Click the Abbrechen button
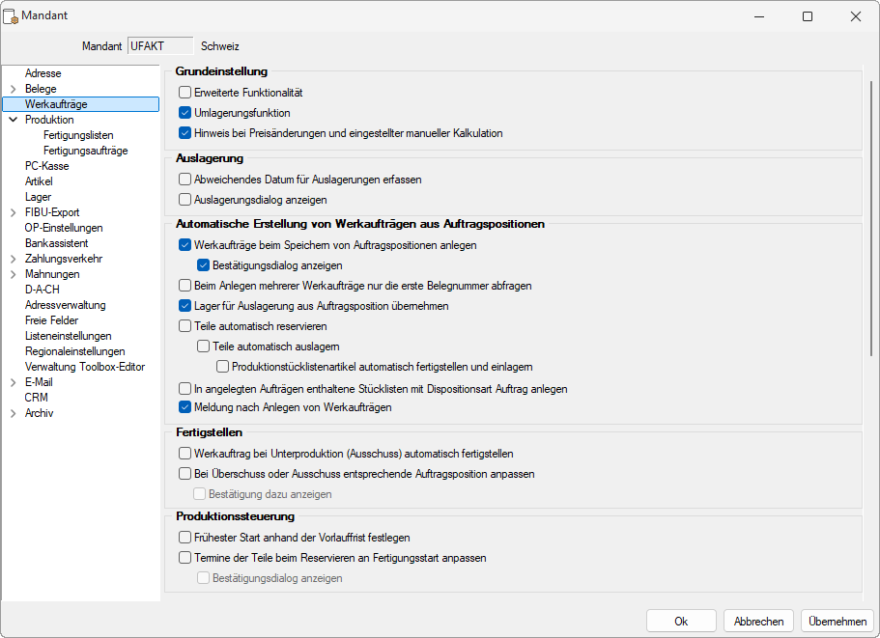Image resolution: width=880 pixels, height=638 pixels. click(x=758, y=622)
